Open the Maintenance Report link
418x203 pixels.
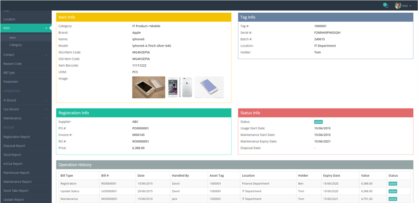click(26, 182)
